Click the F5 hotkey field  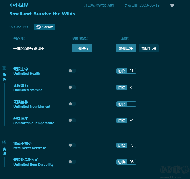click(131, 145)
